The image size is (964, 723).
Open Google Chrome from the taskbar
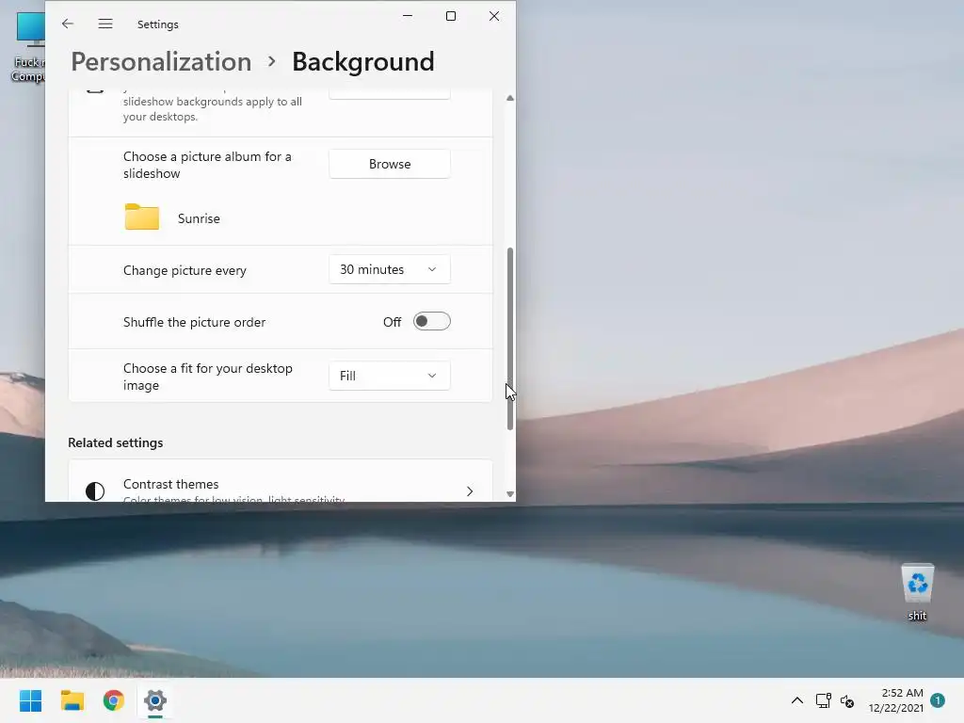114,700
